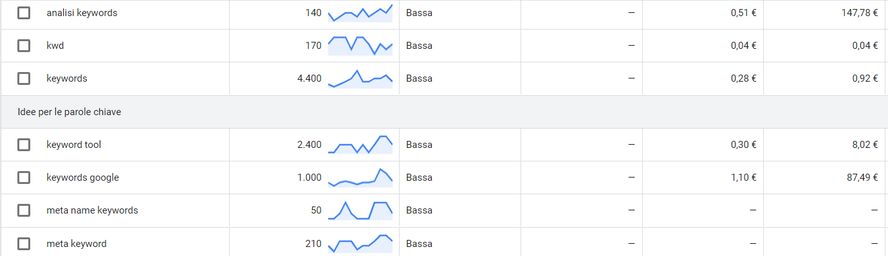The image size is (888, 256).
Task: Open the meta keyword trend sparkline
Action: coord(360,244)
